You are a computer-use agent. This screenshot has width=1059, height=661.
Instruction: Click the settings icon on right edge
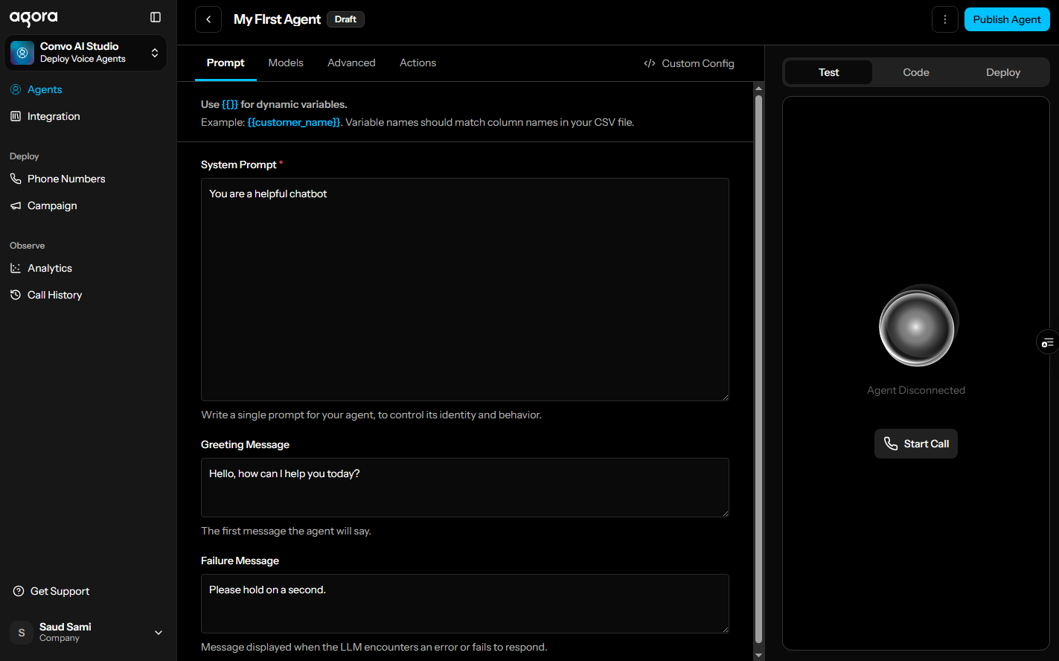pos(1047,342)
